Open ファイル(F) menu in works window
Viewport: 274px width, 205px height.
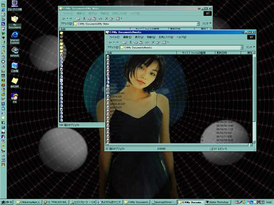click(x=114, y=37)
